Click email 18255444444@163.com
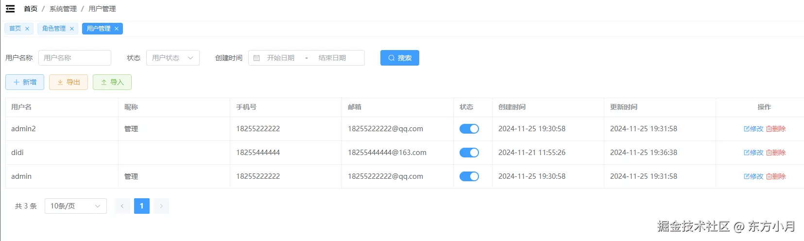This screenshot has width=804, height=241. [387, 153]
